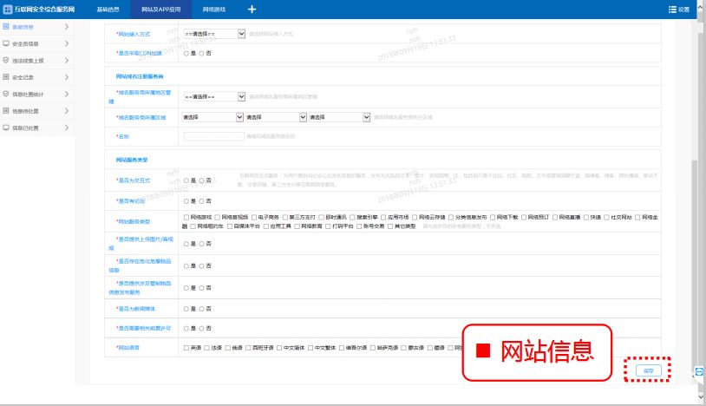Click the 保存 button
The image size is (706, 406).
[649, 370]
